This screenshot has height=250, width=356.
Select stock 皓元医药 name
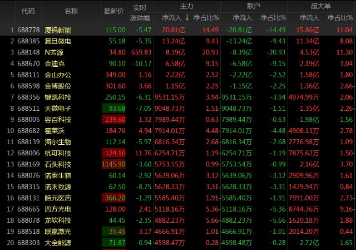coord(58,198)
